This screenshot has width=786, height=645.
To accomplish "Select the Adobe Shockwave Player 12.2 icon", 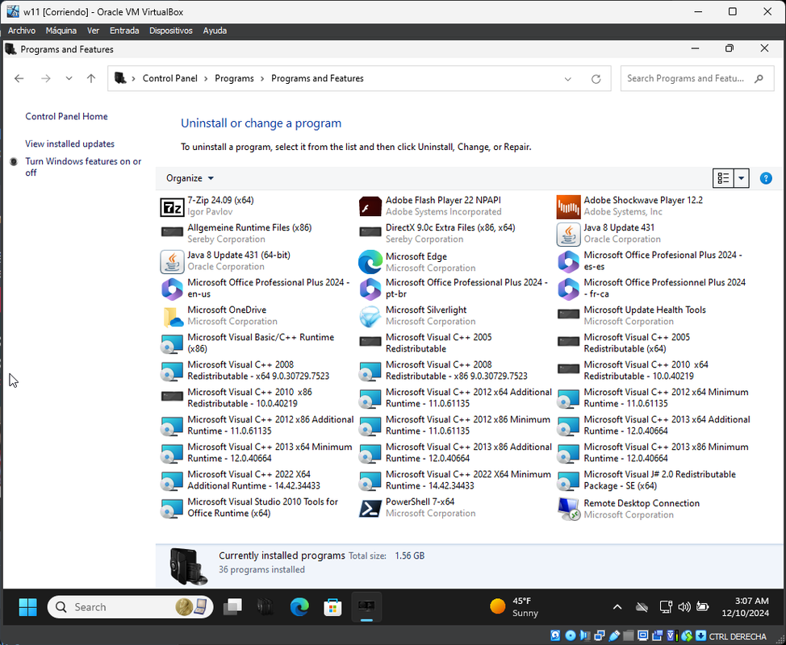I will [568, 207].
